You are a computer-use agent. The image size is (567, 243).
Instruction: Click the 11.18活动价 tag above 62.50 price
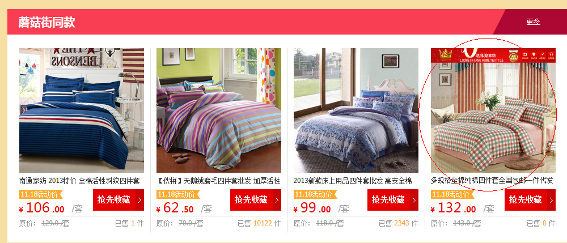coord(177,194)
